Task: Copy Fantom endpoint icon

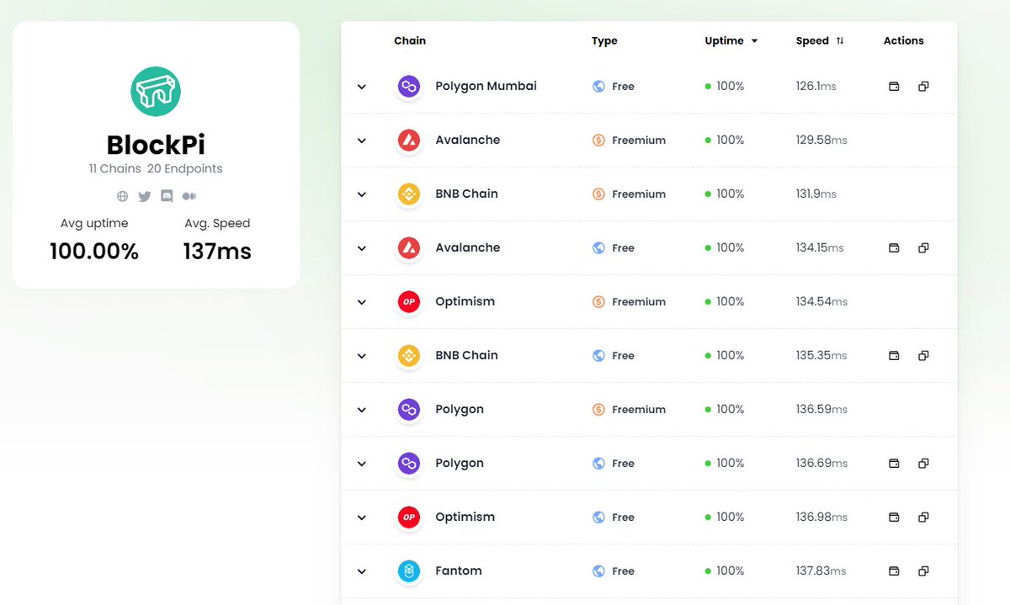Action: [923, 571]
